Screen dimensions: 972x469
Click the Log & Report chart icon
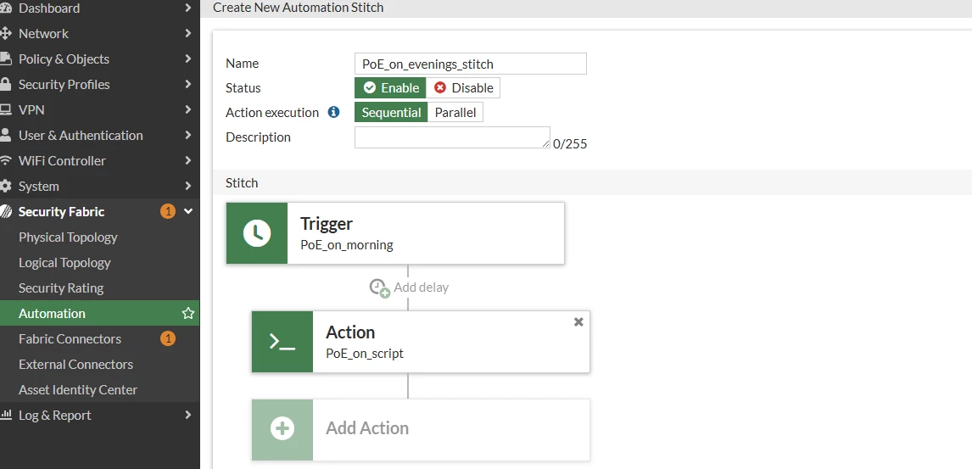(x=6, y=415)
